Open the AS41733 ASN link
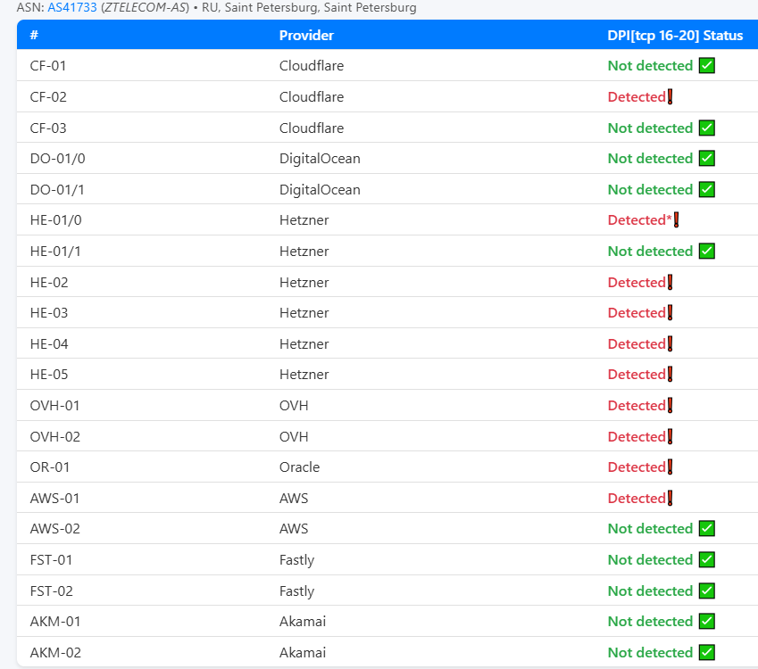The image size is (758, 669). 72,8
